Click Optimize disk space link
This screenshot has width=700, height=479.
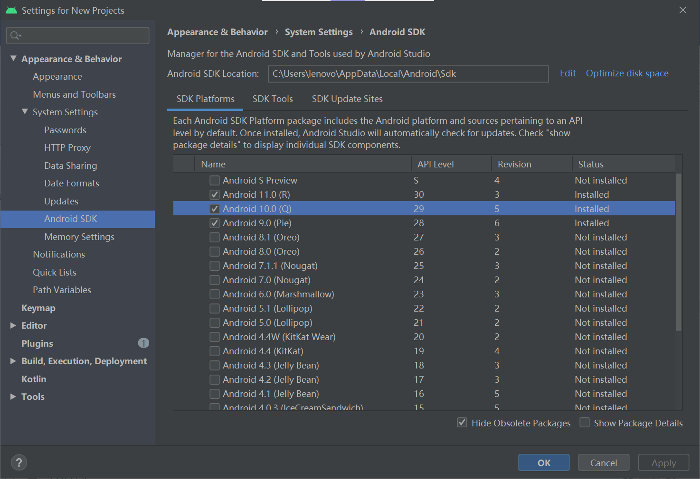pyautogui.click(x=627, y=73)
